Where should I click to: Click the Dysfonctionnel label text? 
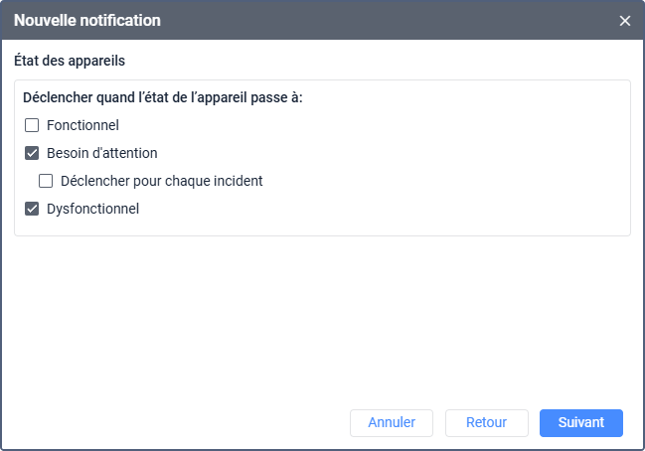92,210
